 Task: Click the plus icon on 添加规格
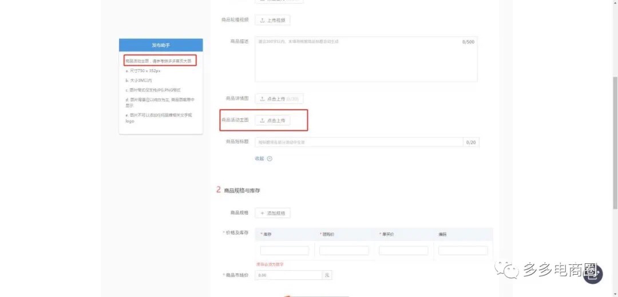(x=262, y=213)
